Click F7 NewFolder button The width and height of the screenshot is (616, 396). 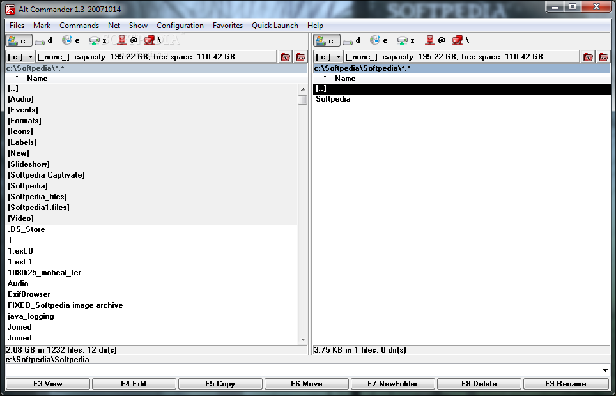392,384
